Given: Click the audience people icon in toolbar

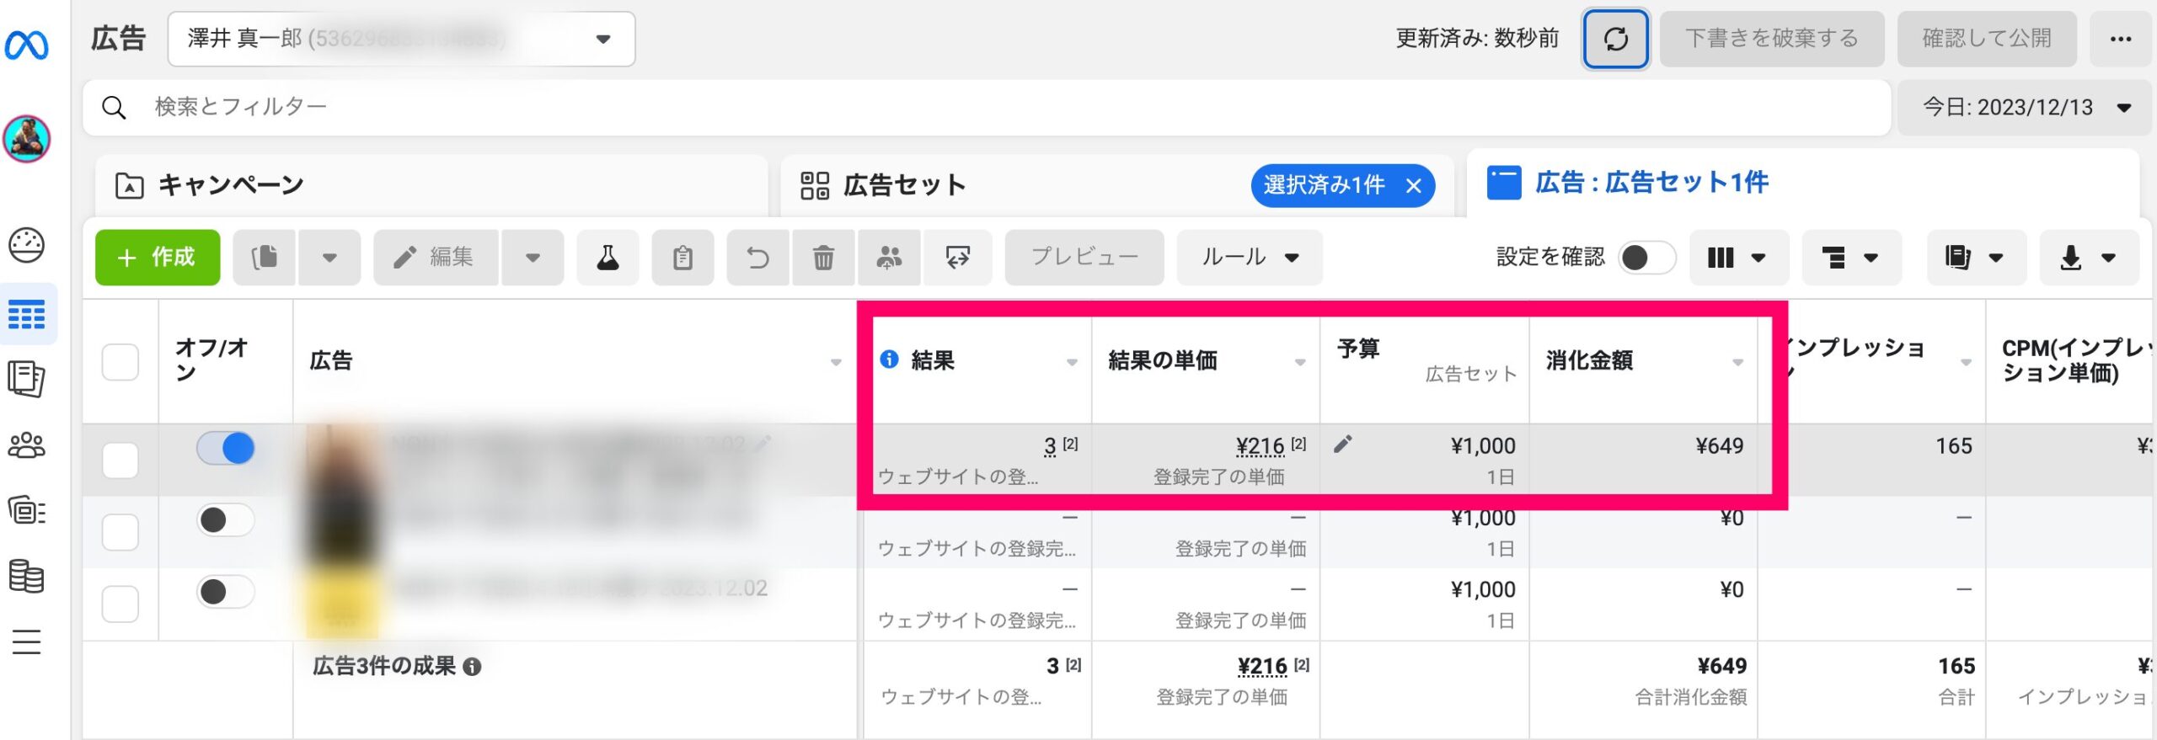Looking at the screenshot, I should coord(889,258).
